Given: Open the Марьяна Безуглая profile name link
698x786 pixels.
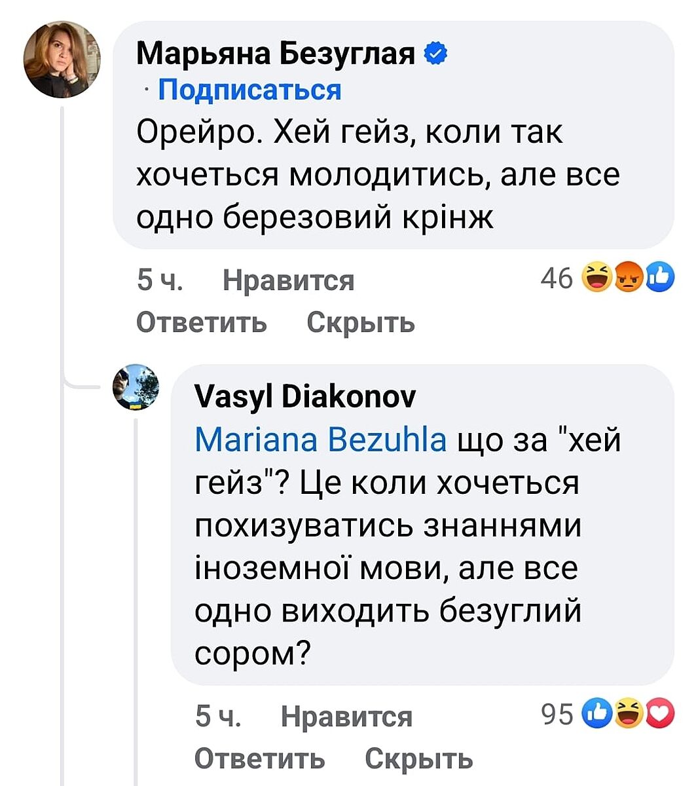Looking at the screenshot, I should (276, 53).
